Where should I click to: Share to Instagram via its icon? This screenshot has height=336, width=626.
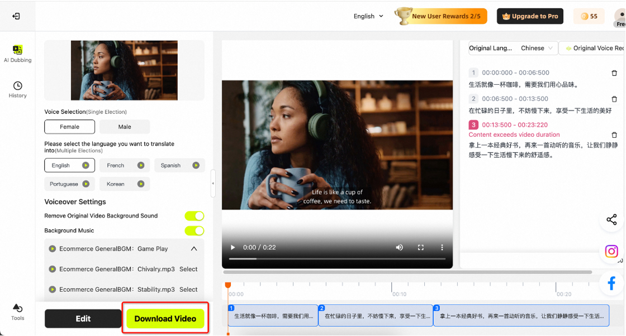click(x=611, y=252)
